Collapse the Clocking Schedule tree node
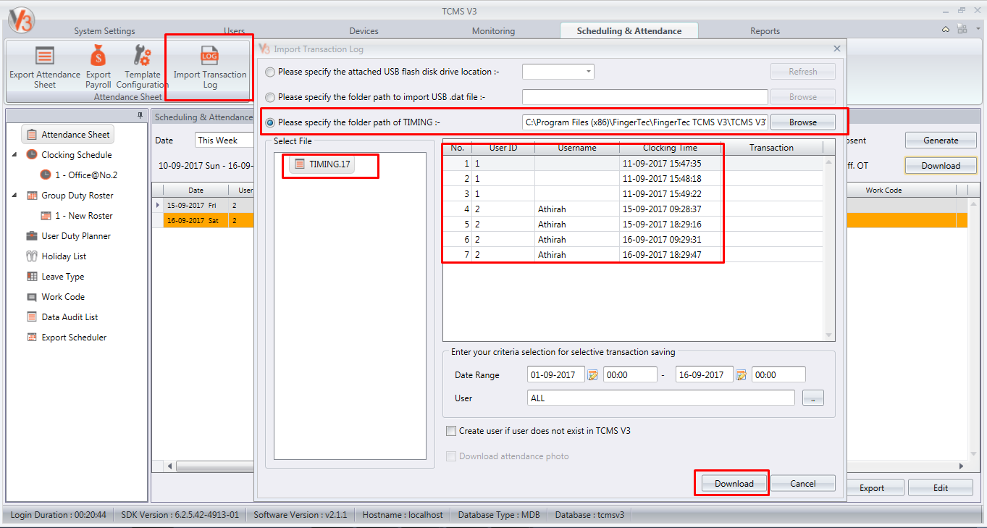 pos(14,155)
